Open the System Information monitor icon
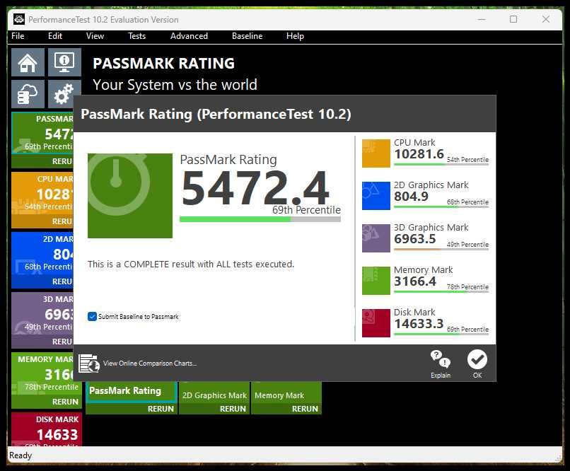Image resolution: width=570 pixels, height=471 pixels. point(64,62)
